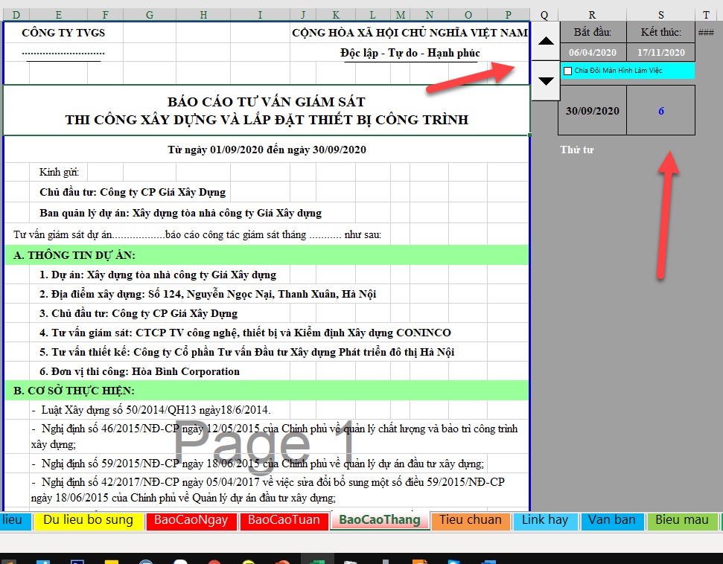Viewport: 723px width, 564px height.
Task: Select the start date cell 06/04/2020
Action: [592, 53]
